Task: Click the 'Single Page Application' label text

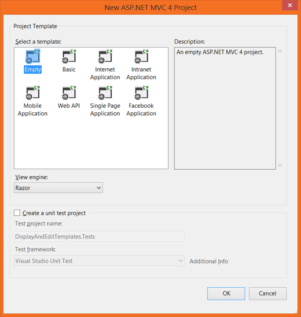Action: [105, 109]
